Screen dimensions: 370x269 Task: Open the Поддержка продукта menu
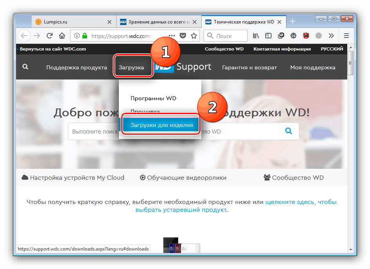pyautogui.click(x=77, y=67)
